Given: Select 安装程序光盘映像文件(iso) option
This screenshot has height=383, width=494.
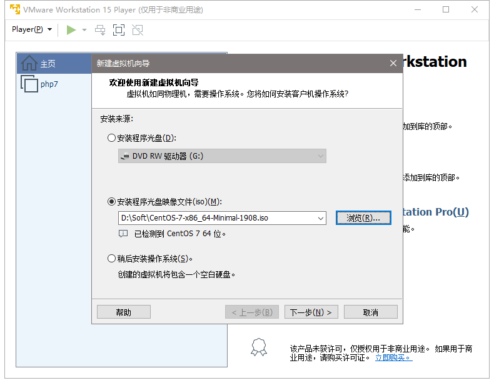Looking at the screenshot, I should click(112, 201).
